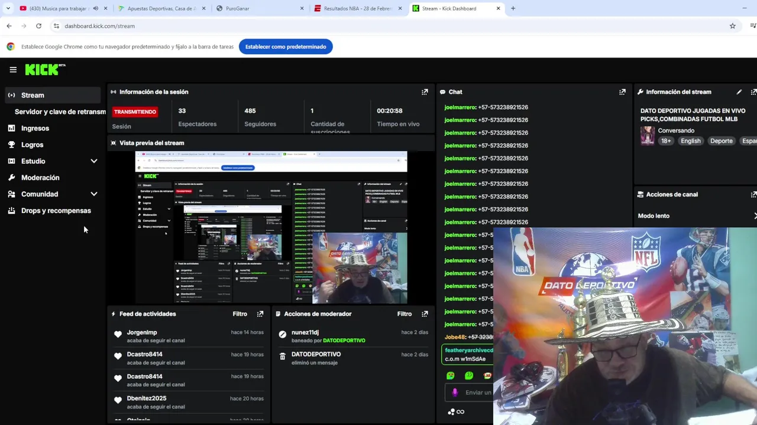
Task: Expand the Comunidad sidebar section
Action: (93, 194)
